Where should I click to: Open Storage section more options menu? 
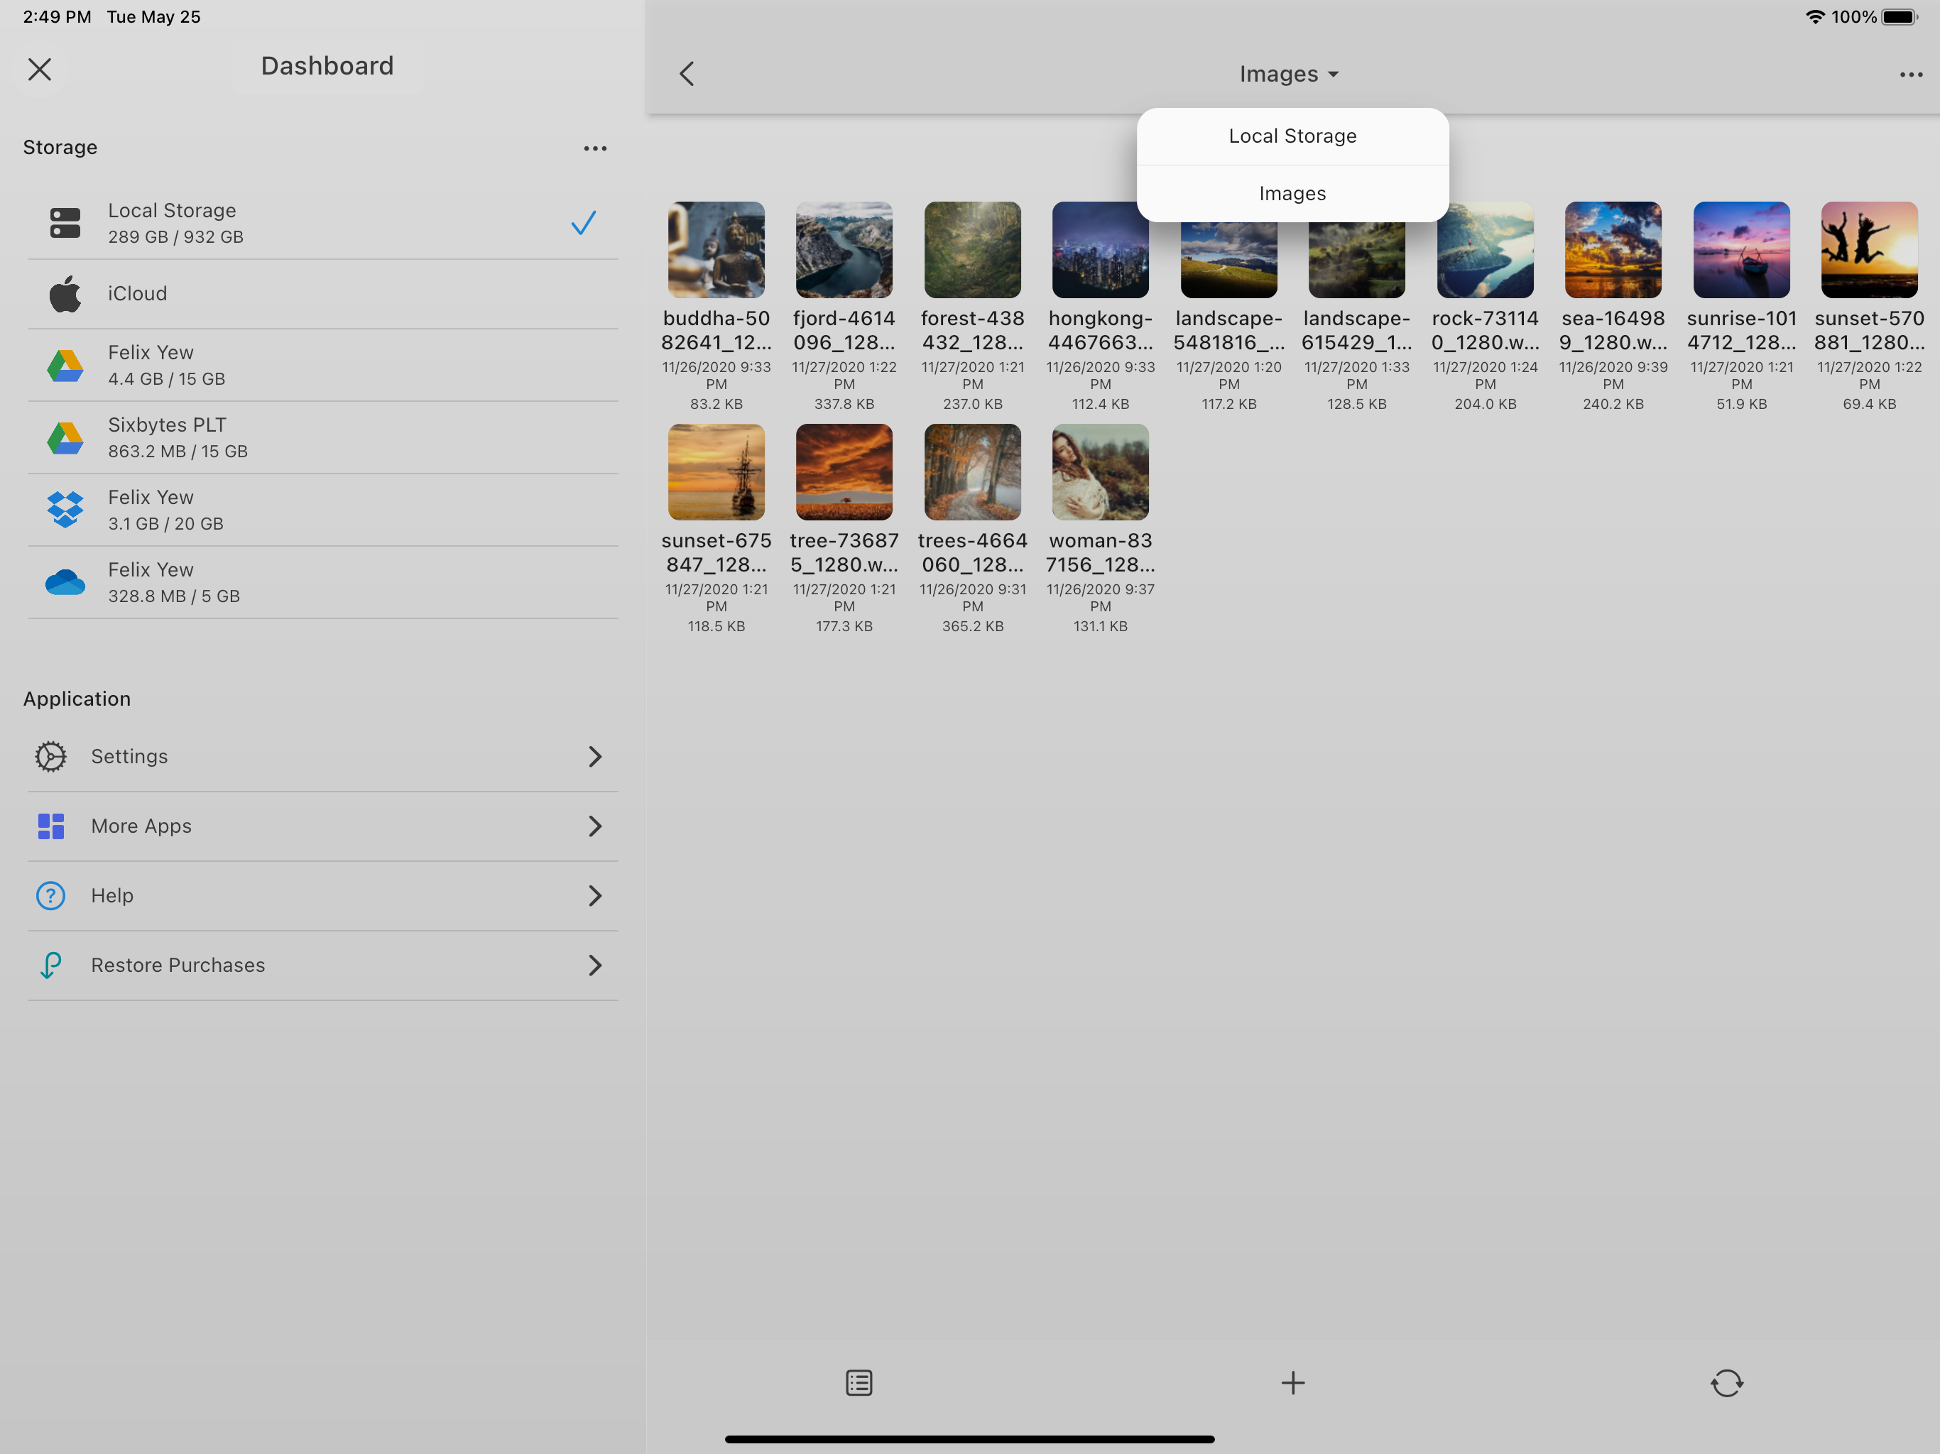[594, 148]
